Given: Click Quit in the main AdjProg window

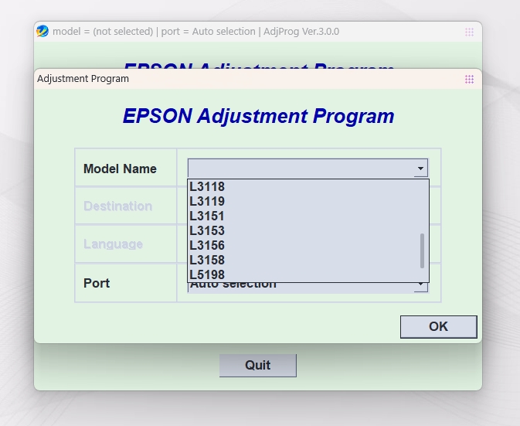Looking at the screenshot, I should [257, 365].
